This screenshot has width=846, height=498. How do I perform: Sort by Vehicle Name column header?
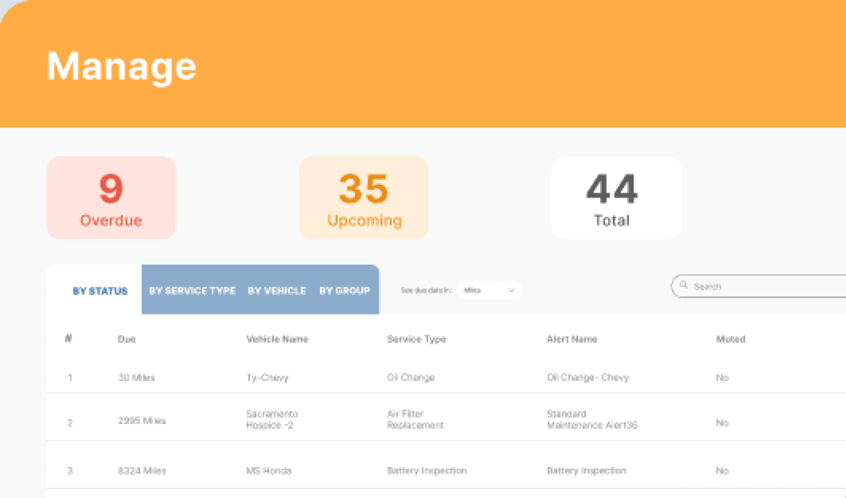point(278,339)
